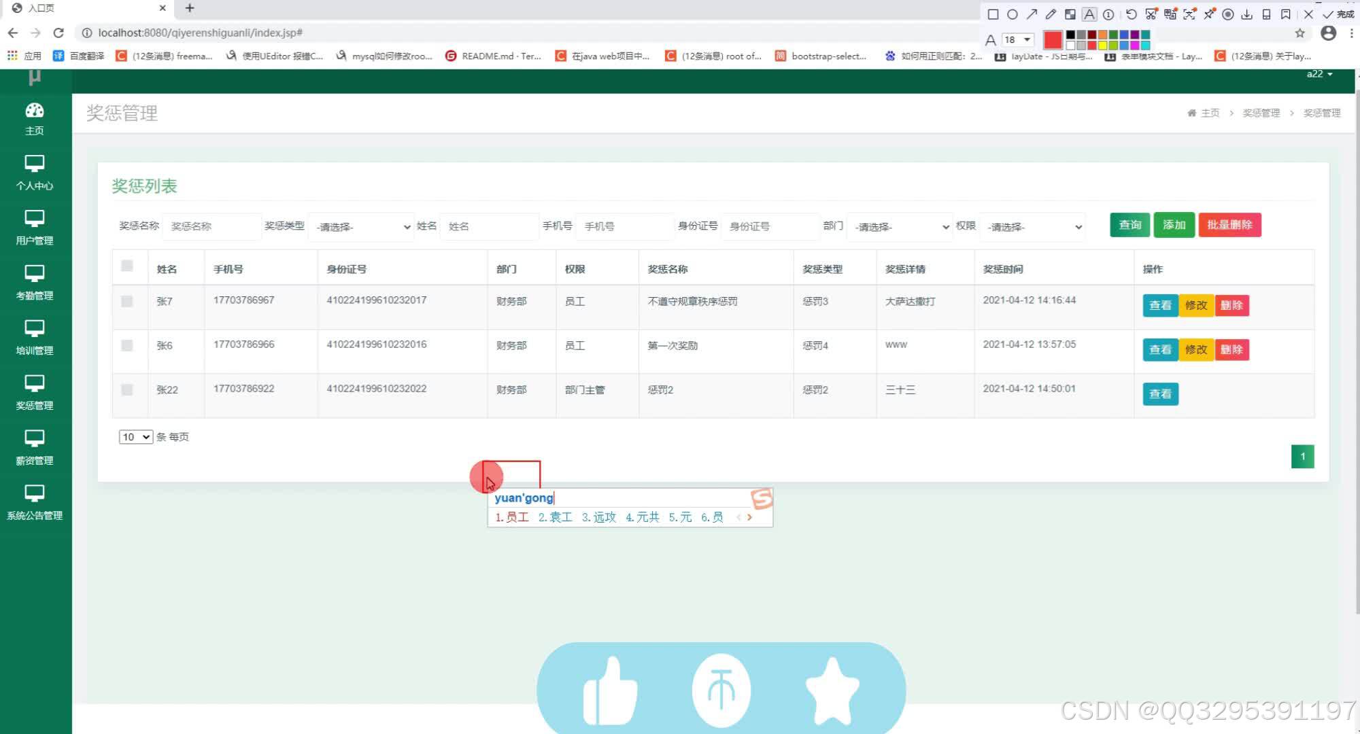Select the numbered marker tool

(1108, 14)
